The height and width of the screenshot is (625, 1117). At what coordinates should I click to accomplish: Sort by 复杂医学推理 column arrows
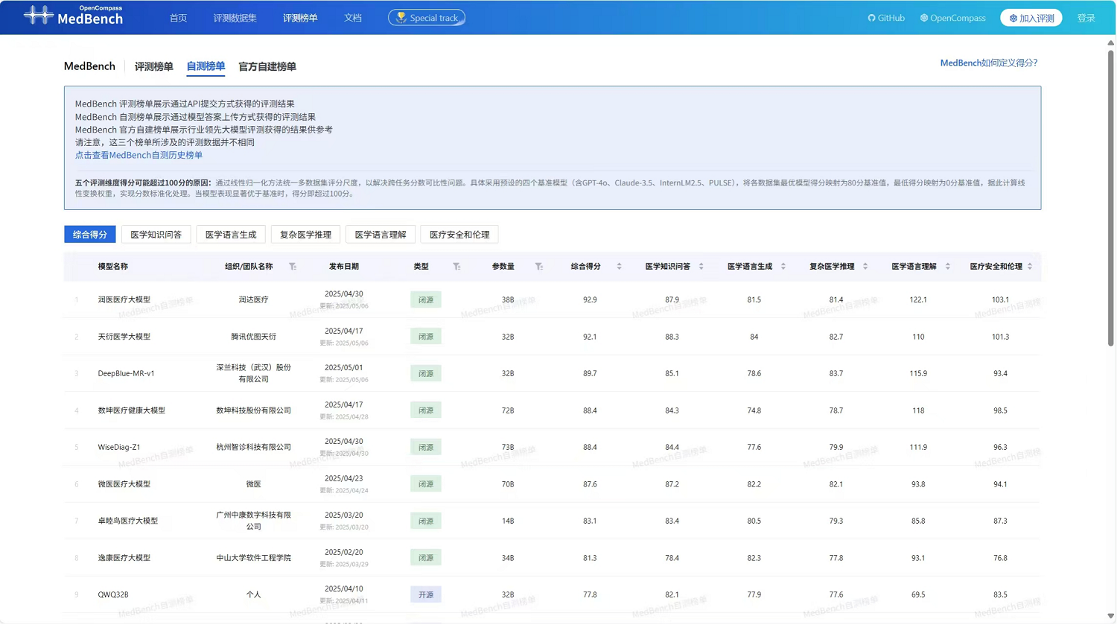click(x=865, y=267)
